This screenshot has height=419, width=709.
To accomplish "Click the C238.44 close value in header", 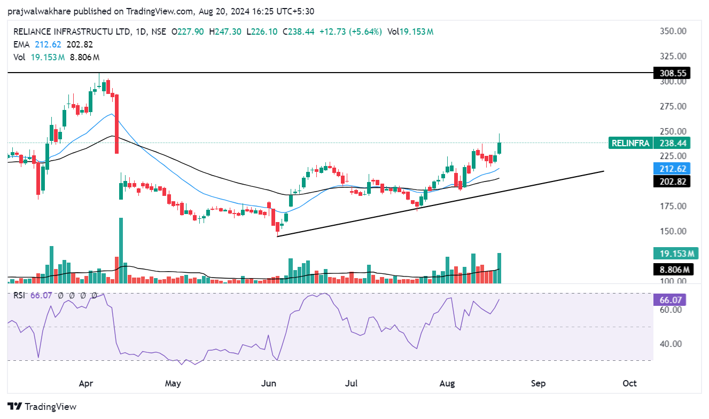I will click(x=298, y=32).
